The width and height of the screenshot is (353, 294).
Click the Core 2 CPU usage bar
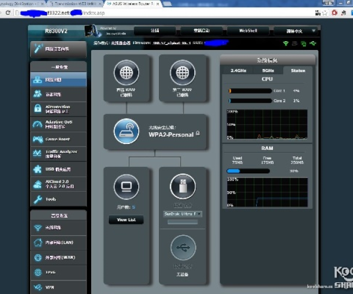pyautogui.click(x=250, y=101)
